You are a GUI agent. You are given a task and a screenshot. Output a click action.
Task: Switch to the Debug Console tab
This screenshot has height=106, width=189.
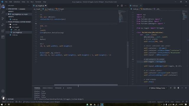click(48, 88)
